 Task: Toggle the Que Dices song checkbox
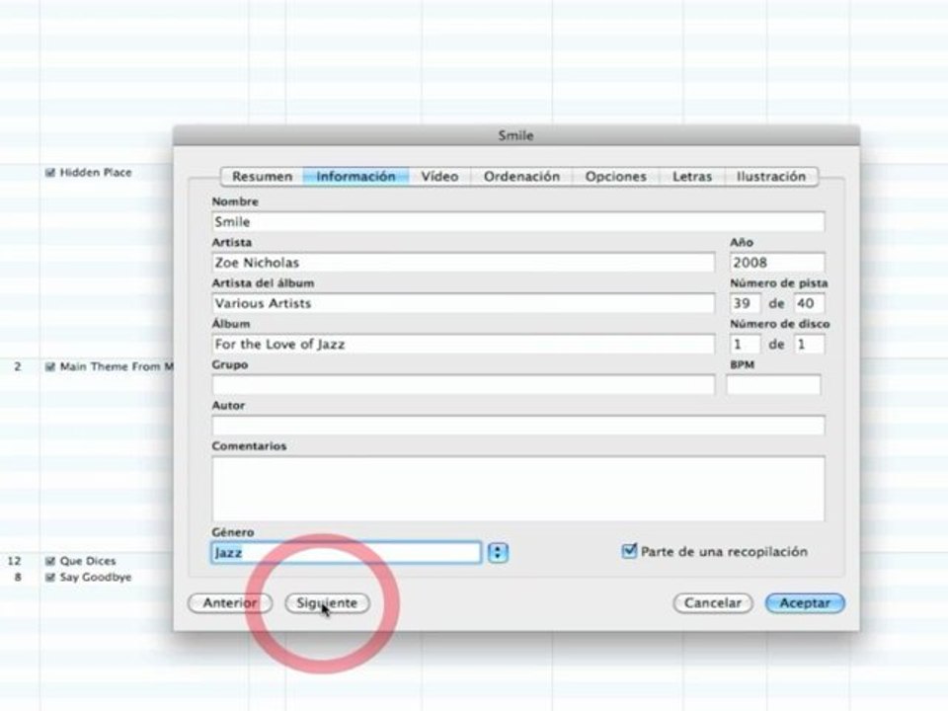coord(50,561)
